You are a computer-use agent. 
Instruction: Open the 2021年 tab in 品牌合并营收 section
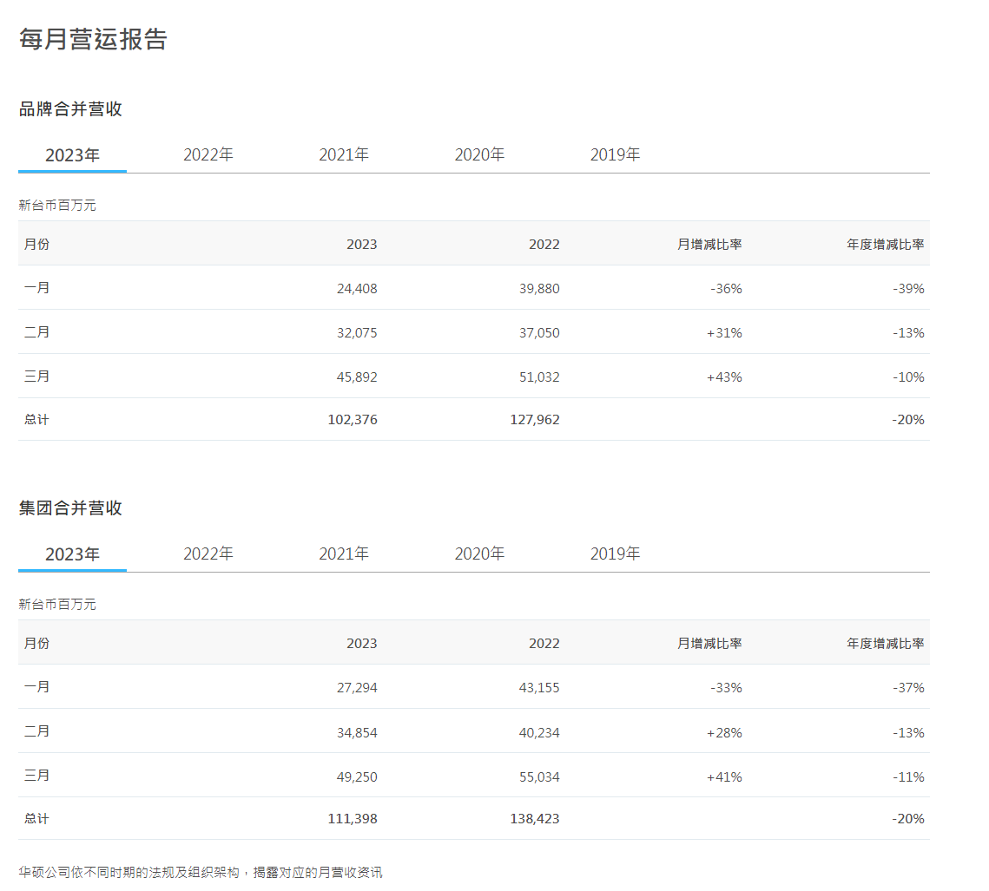pyautogui.click(x=344, y=155)
